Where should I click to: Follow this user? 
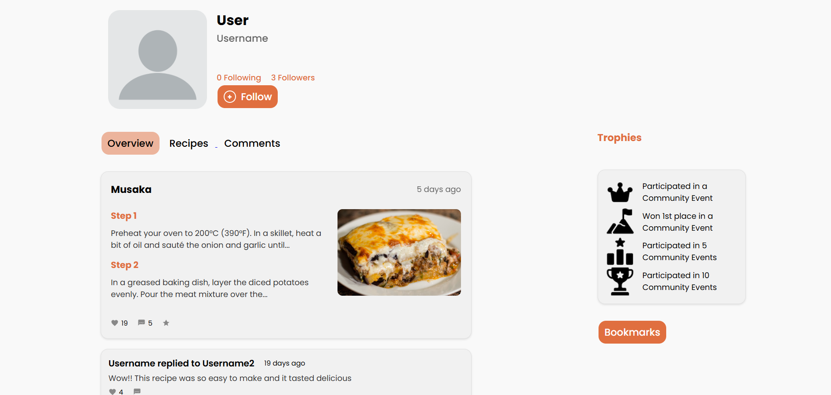247,97
